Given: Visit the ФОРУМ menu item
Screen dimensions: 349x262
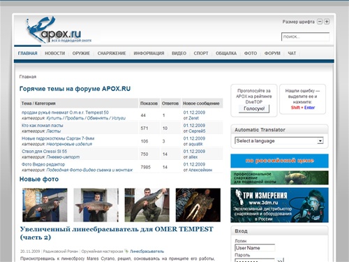Looking at the screenshot, I should click(272, 53).
